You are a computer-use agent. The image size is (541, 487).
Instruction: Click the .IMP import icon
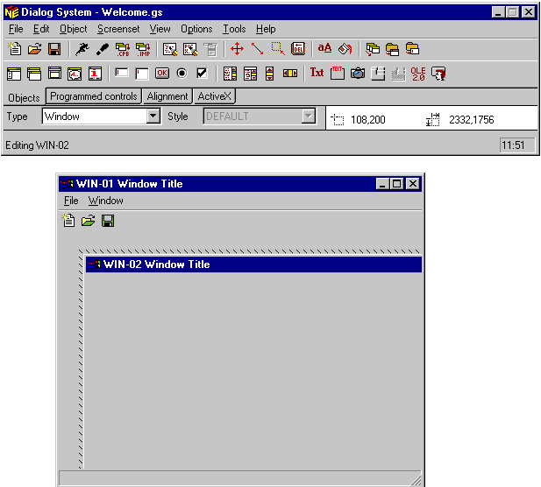pyautogui.click(x=143, y=49)
